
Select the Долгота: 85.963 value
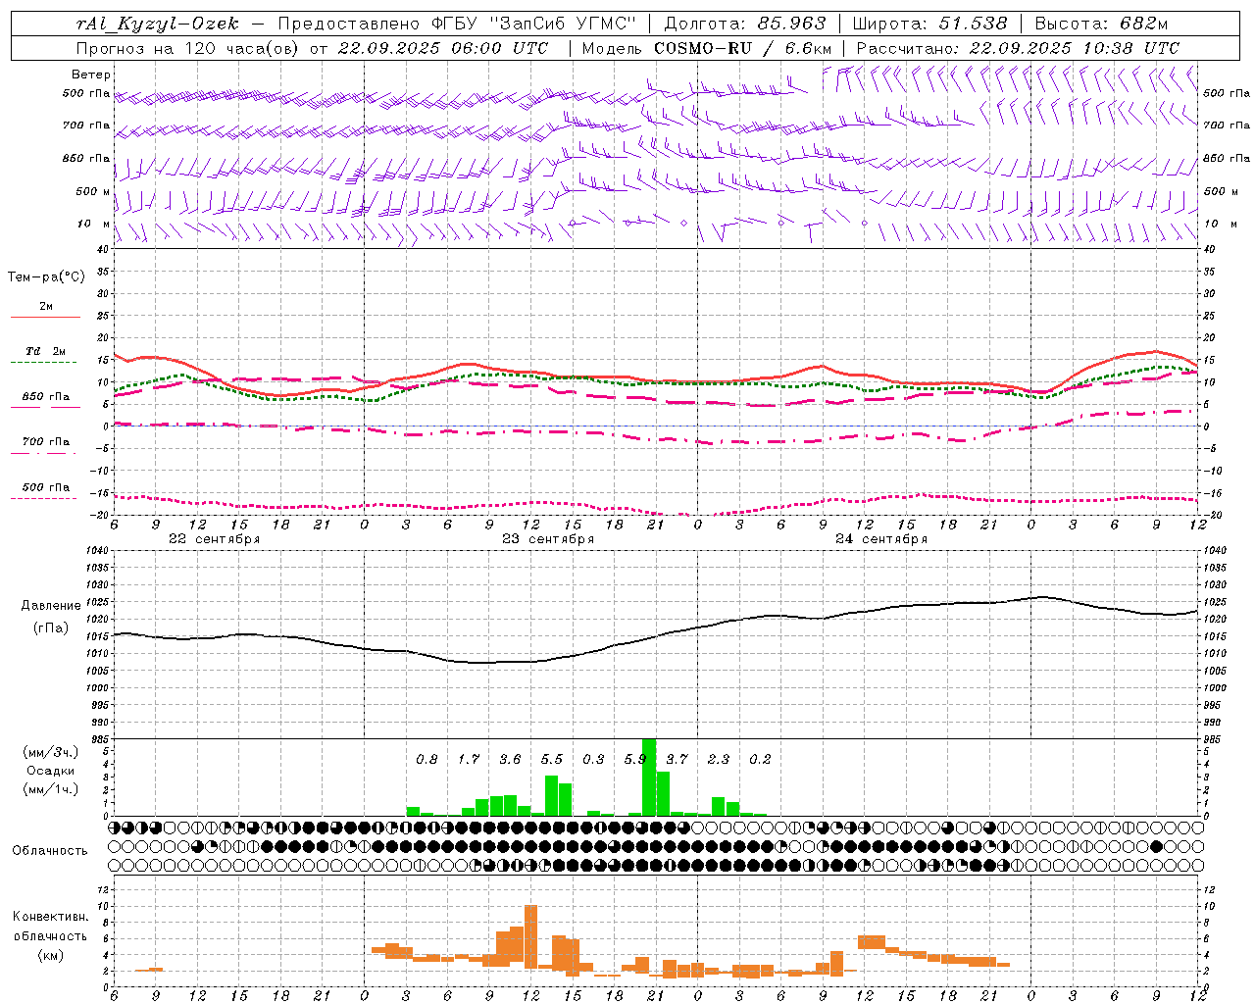point(745,24)
